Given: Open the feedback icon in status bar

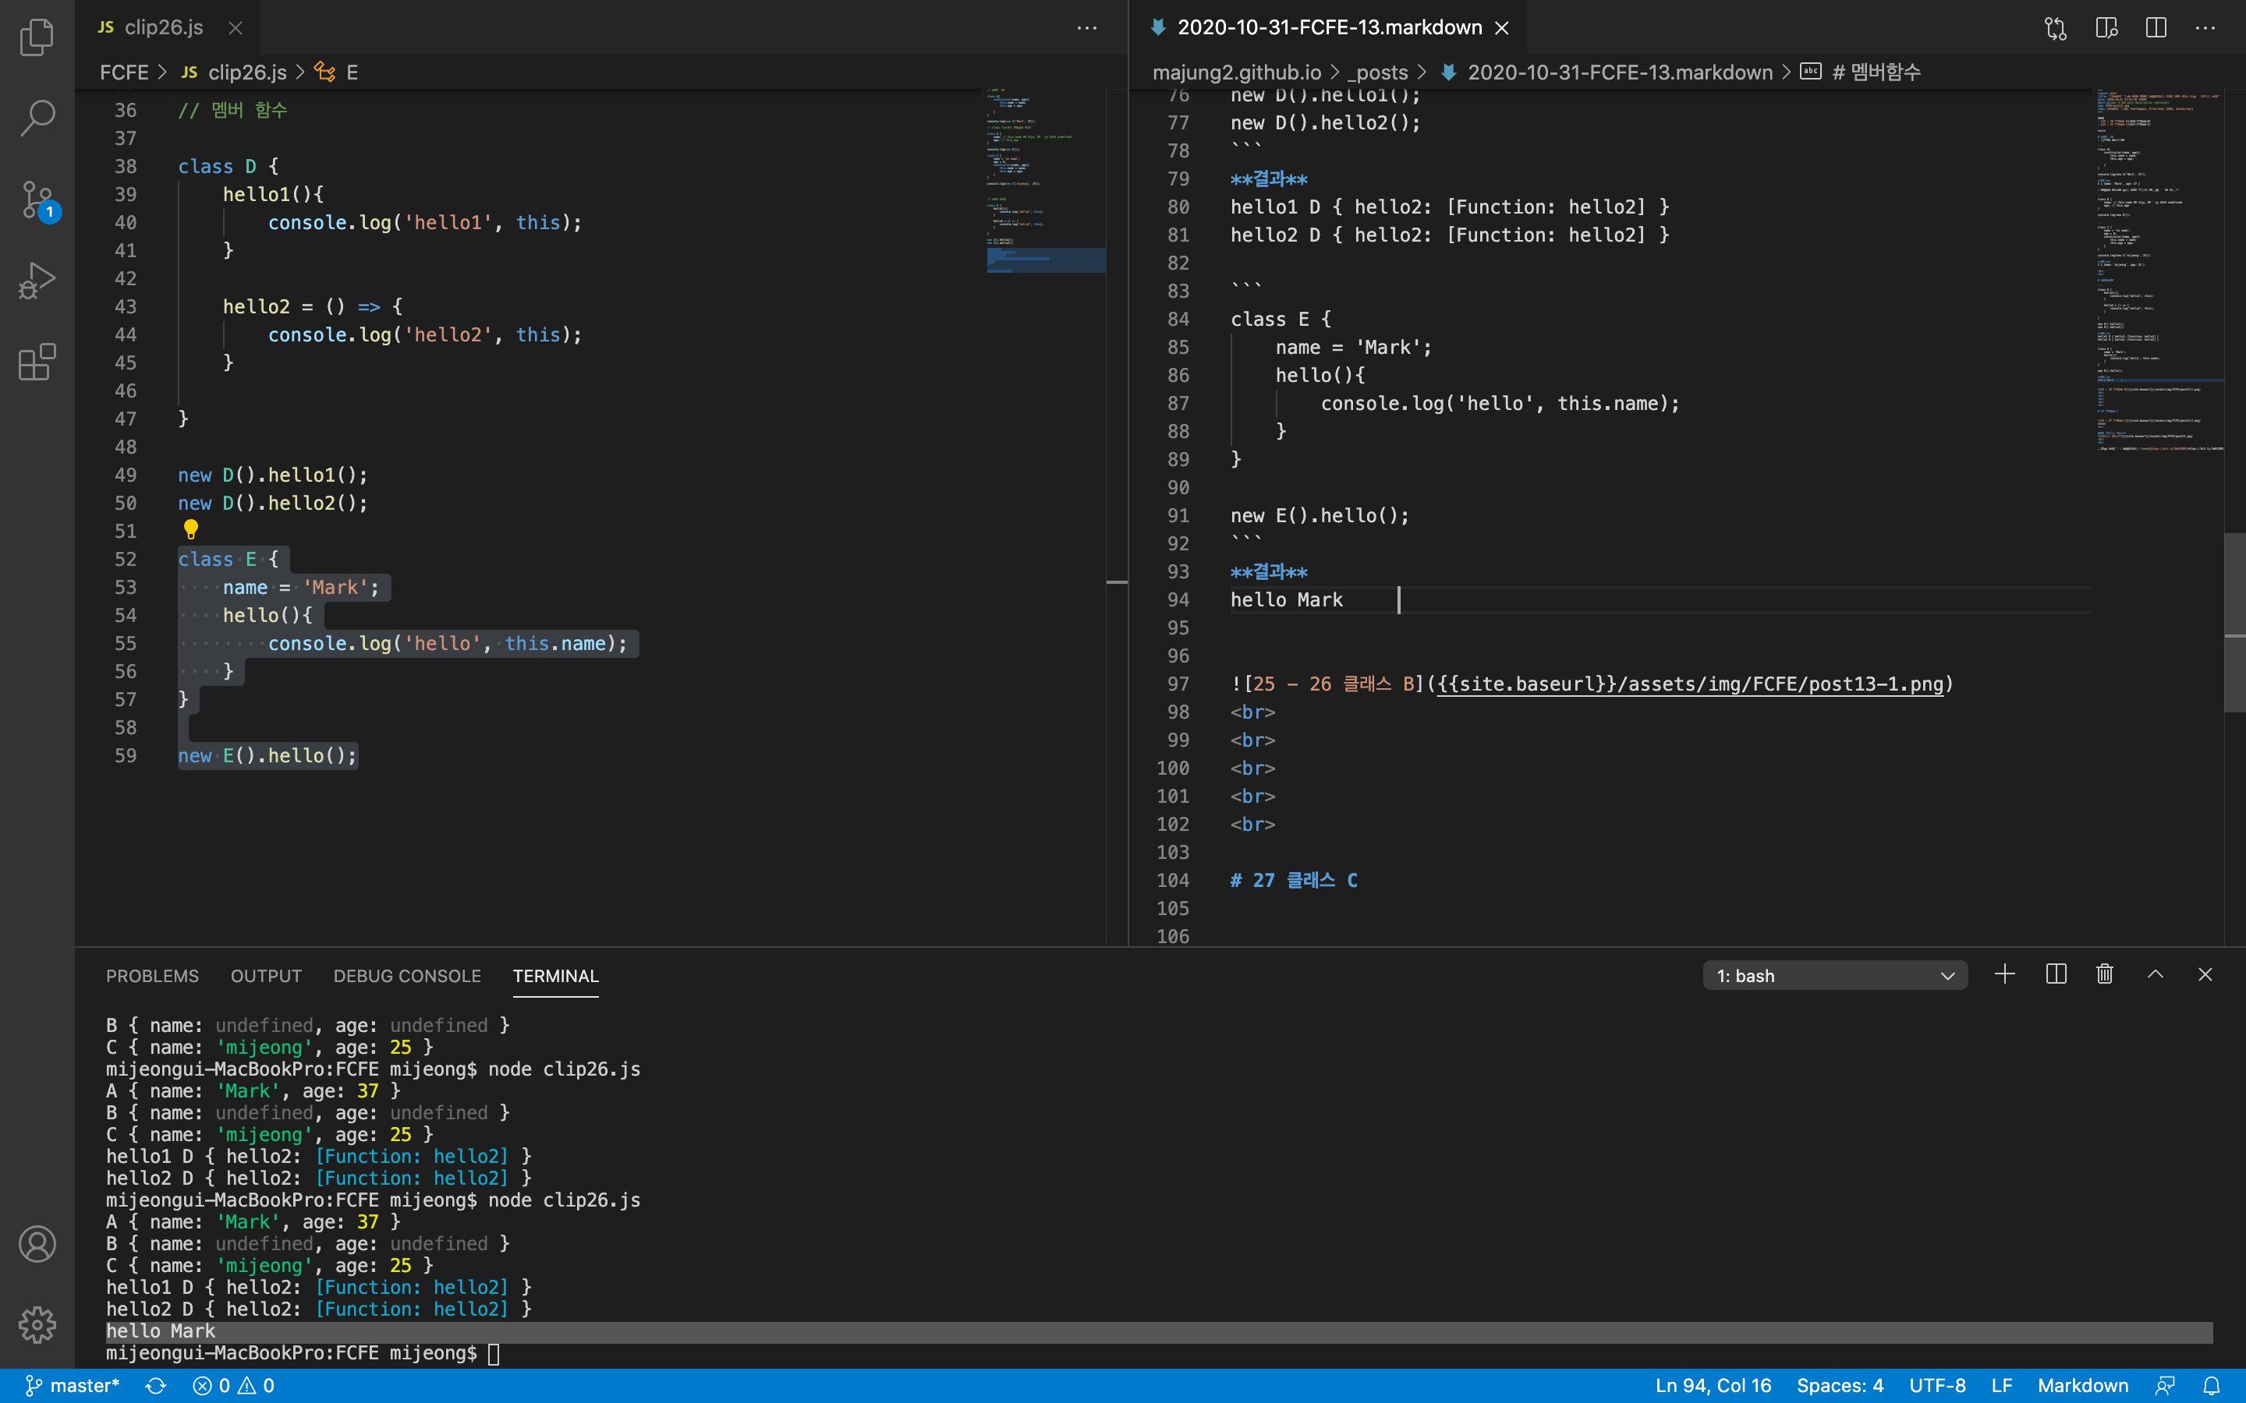Looking at the screenshot, I should [x=2165, y=1385].
